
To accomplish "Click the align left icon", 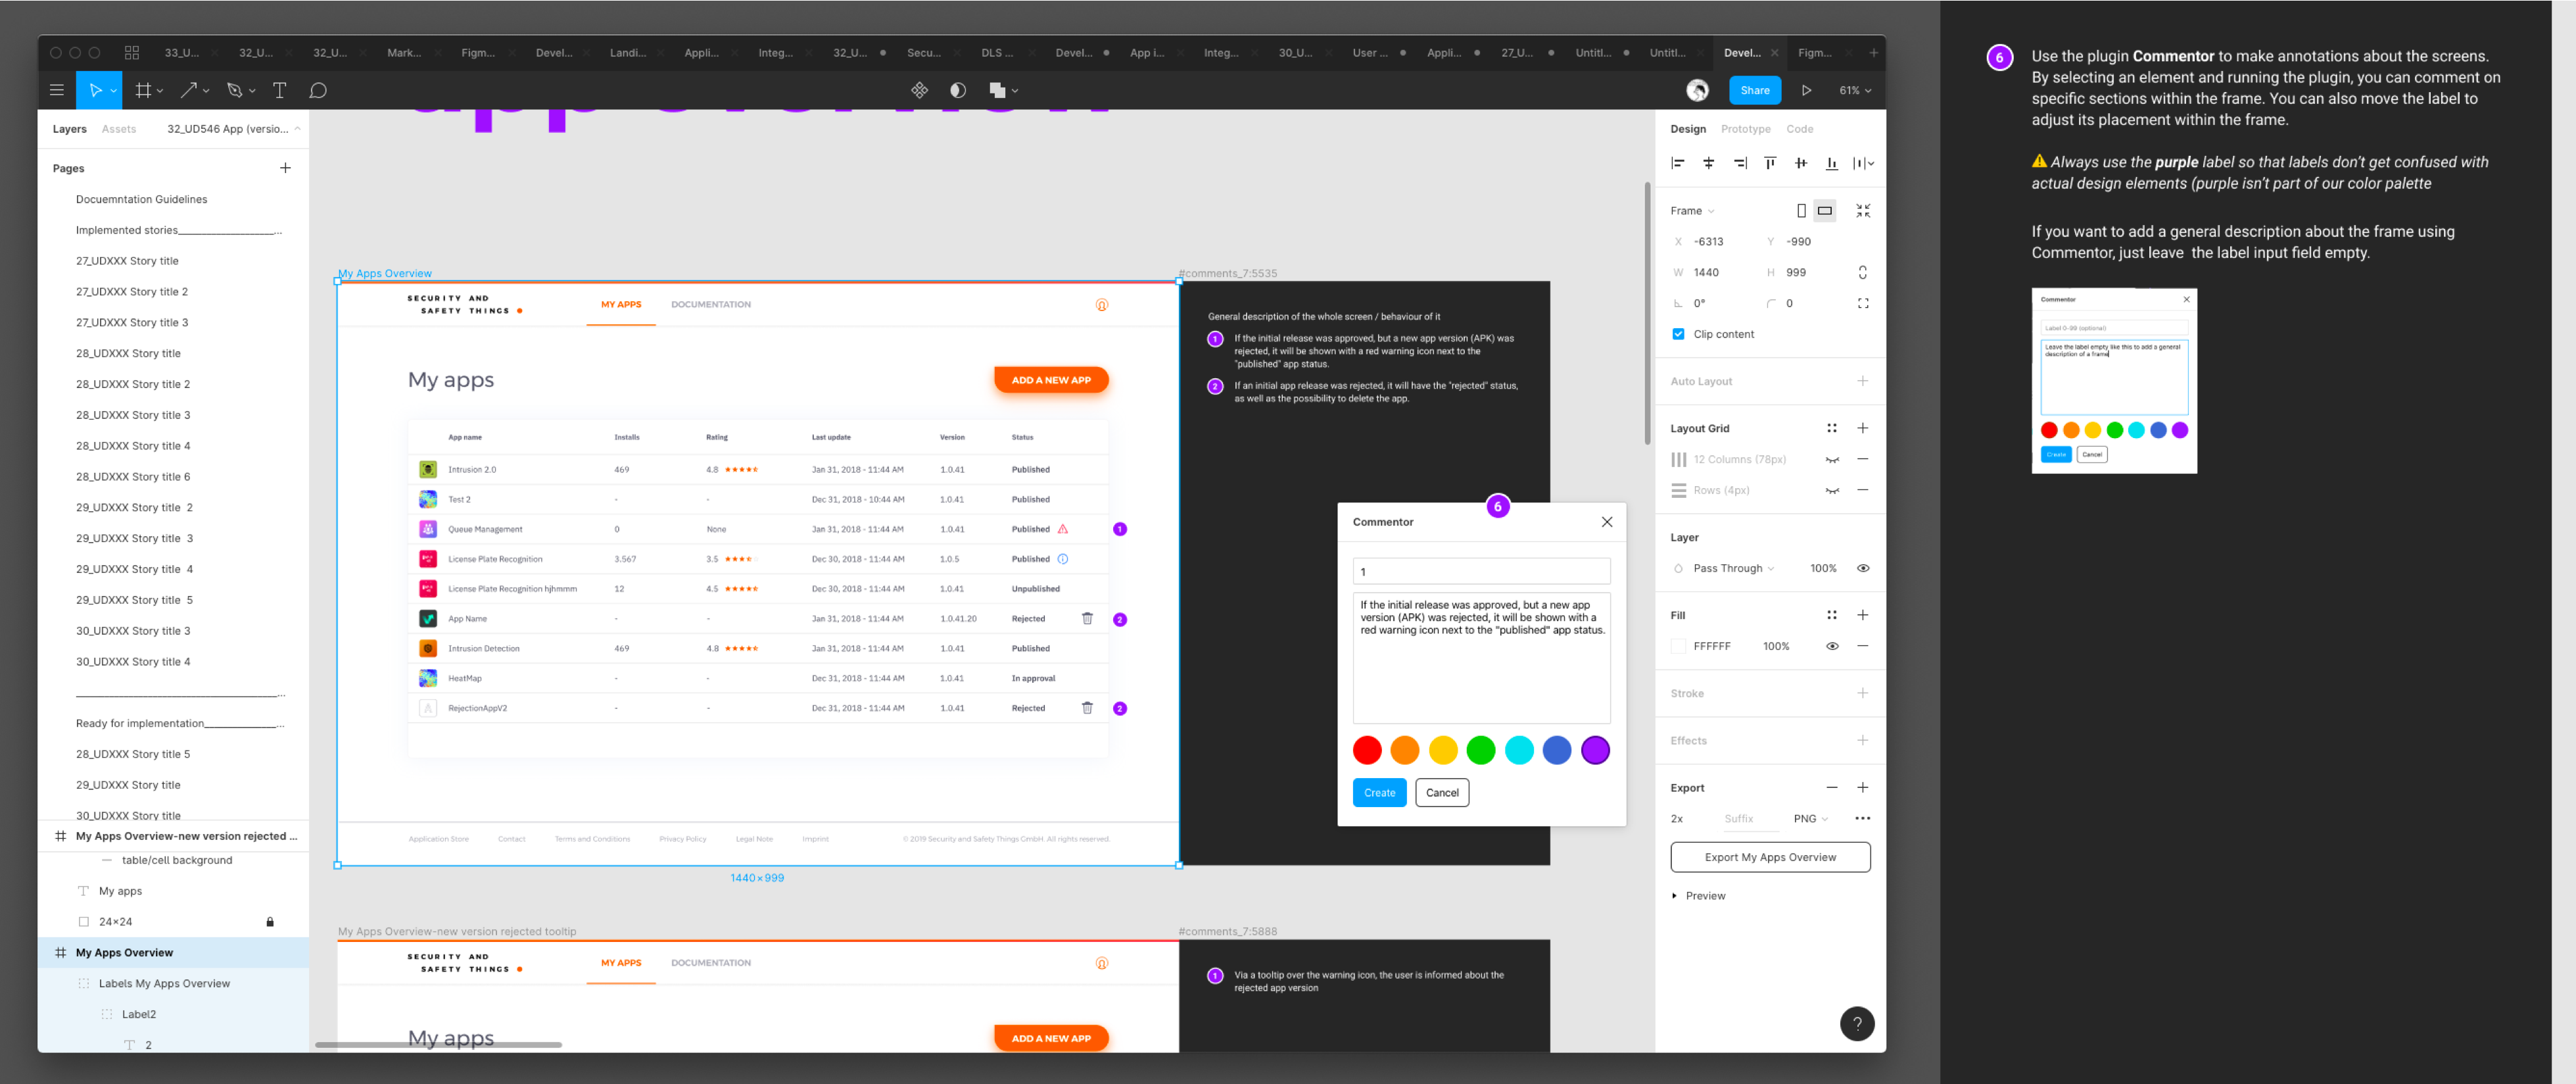I will coord(1678,163).
